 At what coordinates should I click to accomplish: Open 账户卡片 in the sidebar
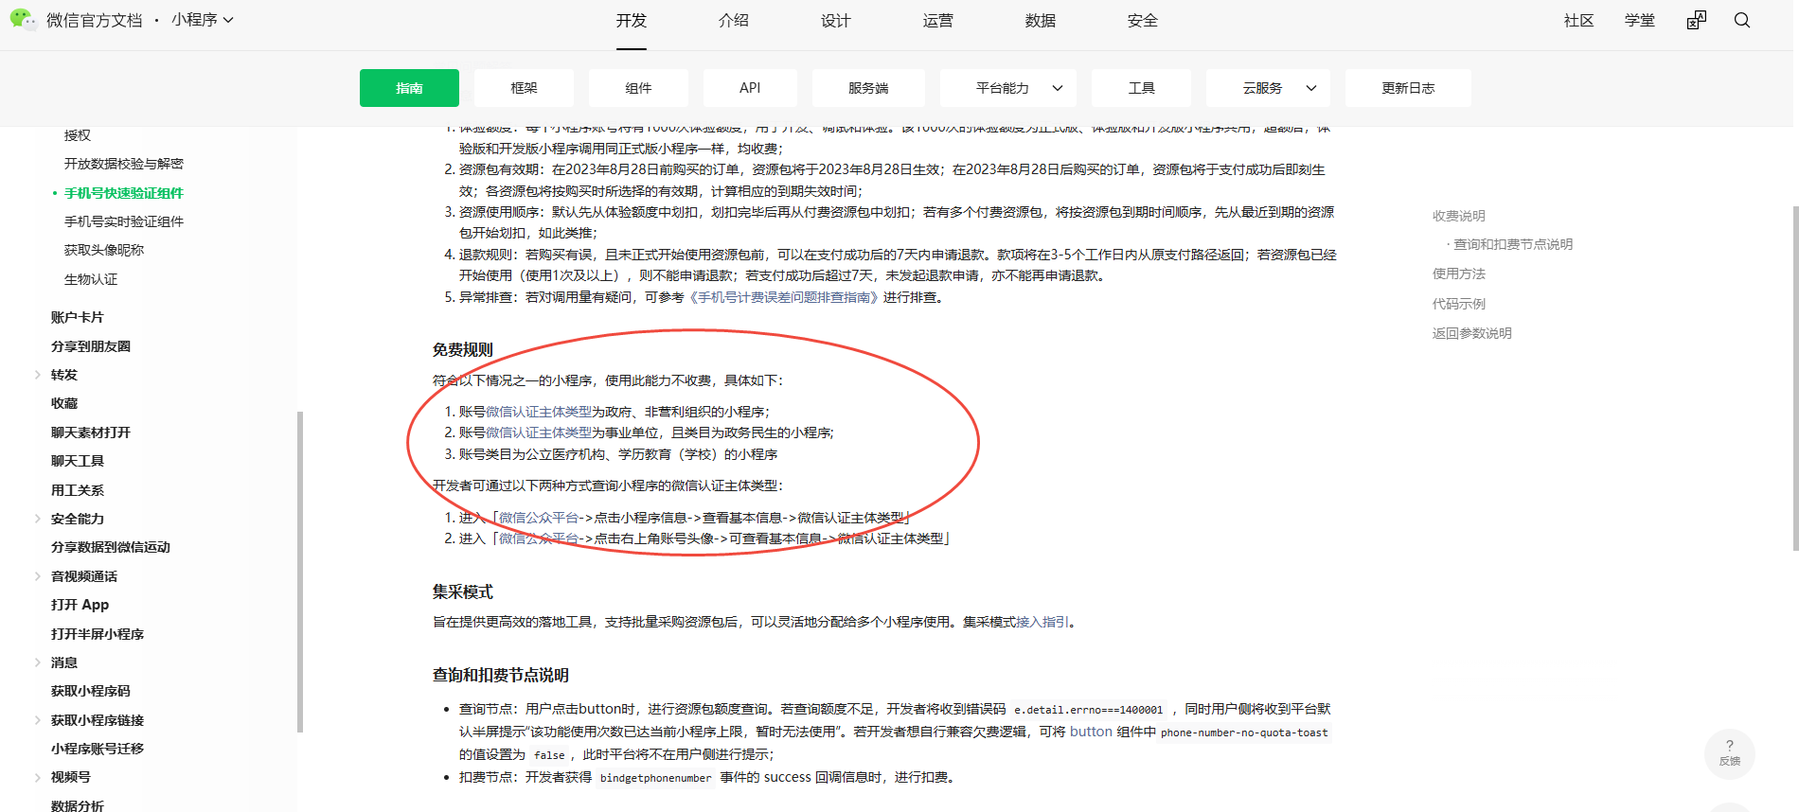(x=78, y=317)
